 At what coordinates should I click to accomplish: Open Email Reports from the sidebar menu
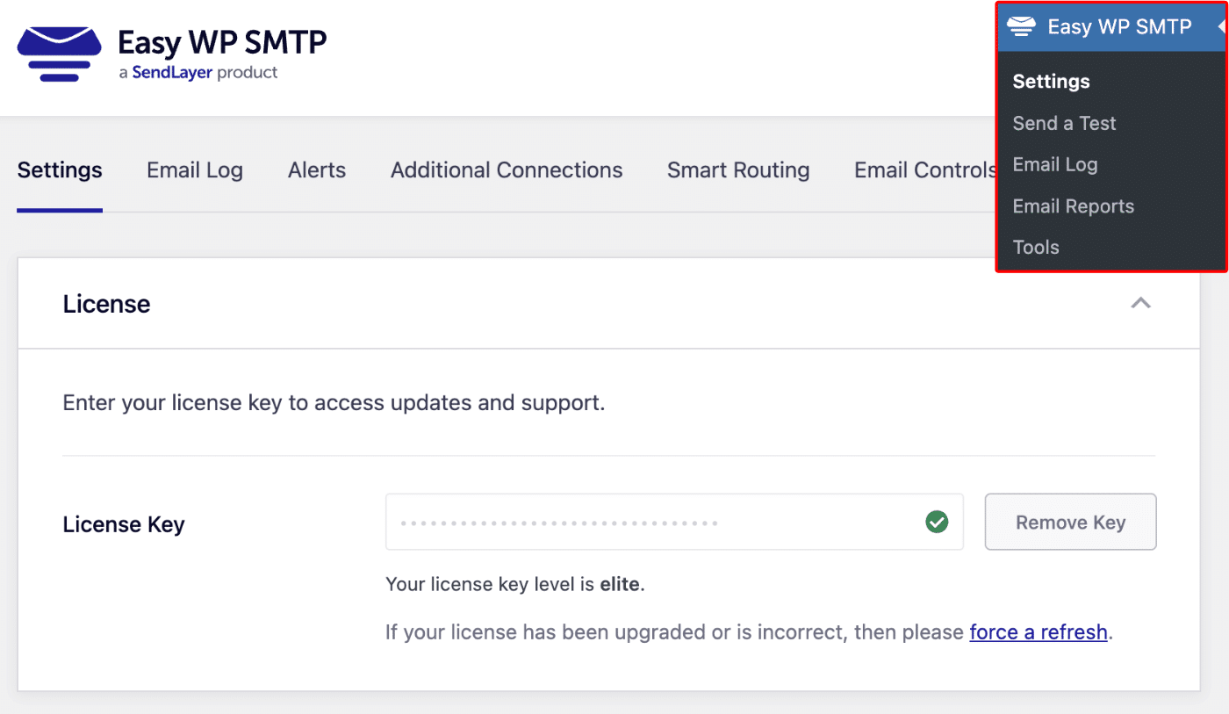point(1073,206)
